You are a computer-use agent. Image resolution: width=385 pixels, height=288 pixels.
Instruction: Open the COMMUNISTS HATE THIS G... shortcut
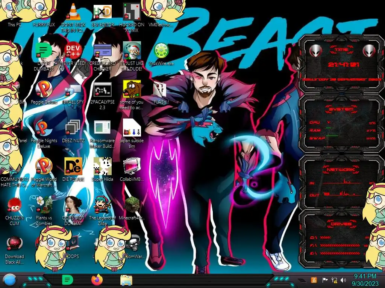point(14,182)
